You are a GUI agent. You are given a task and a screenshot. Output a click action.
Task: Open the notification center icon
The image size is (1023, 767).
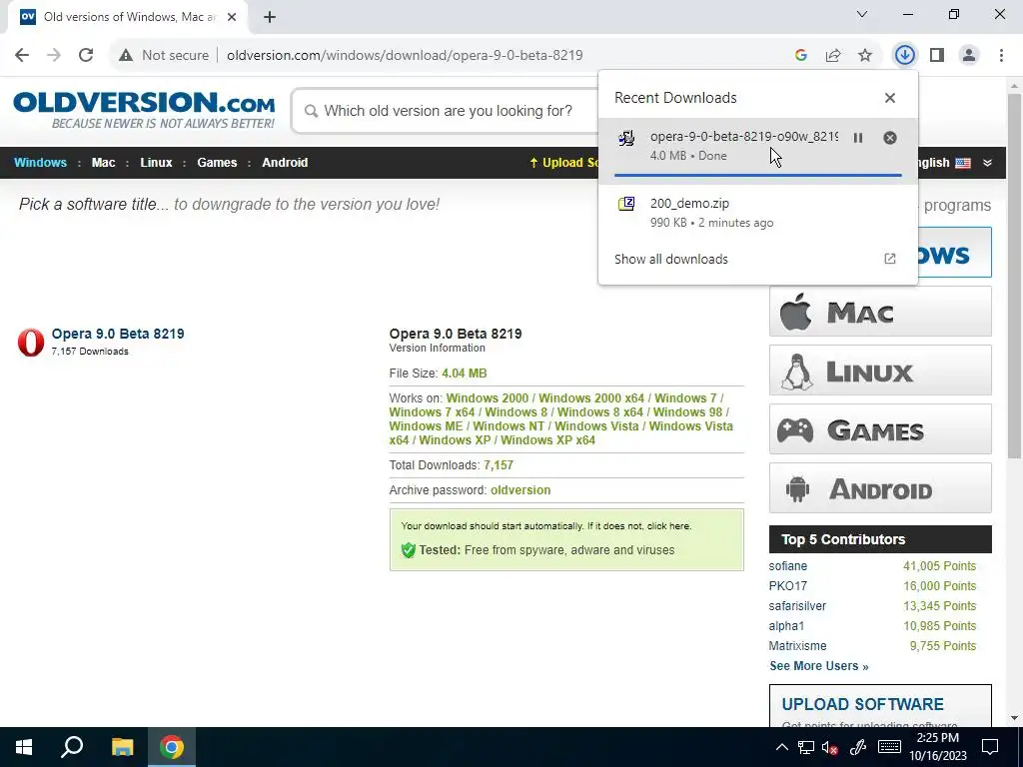click(990, 747)
